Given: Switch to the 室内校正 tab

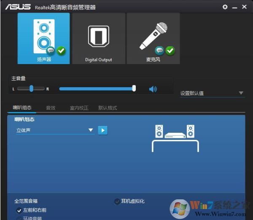Looking at the screenshot, I should [x=79, y=108].
